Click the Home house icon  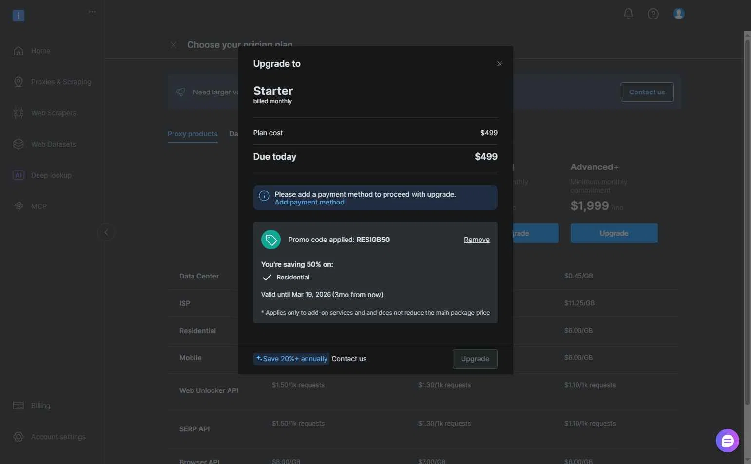tap(19, 51)
